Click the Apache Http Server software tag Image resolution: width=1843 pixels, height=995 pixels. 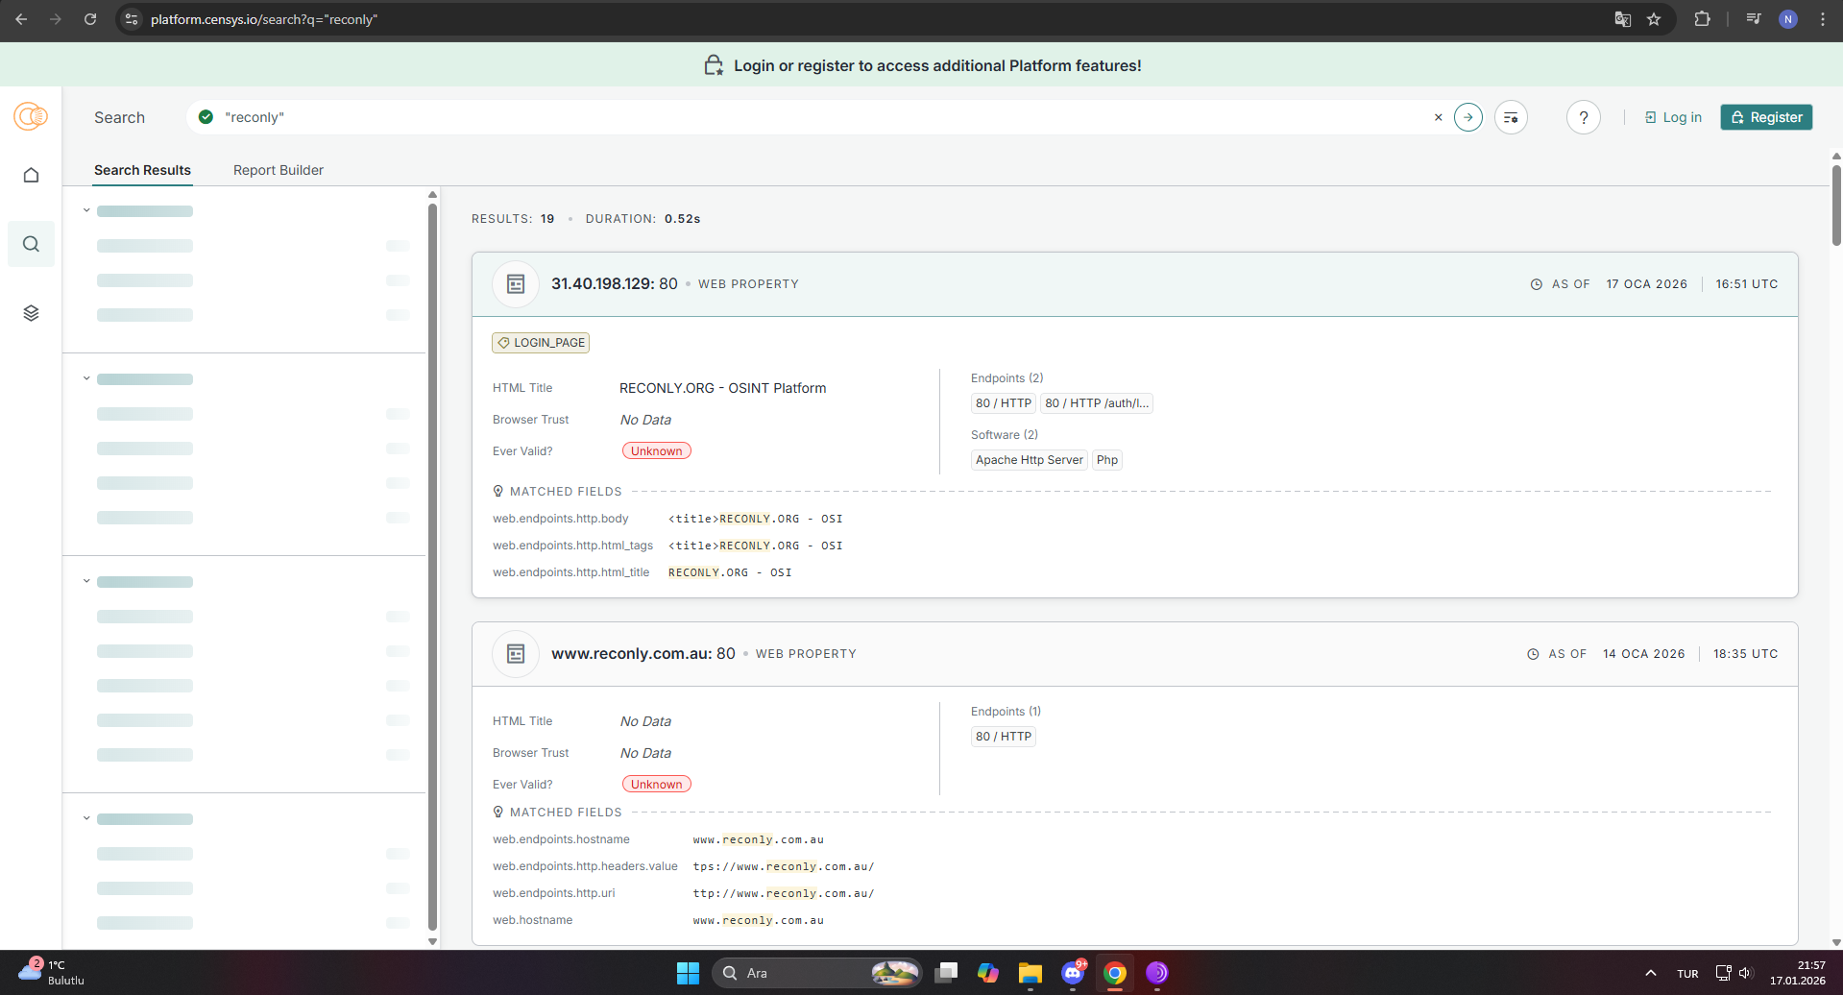(1030, 460)
